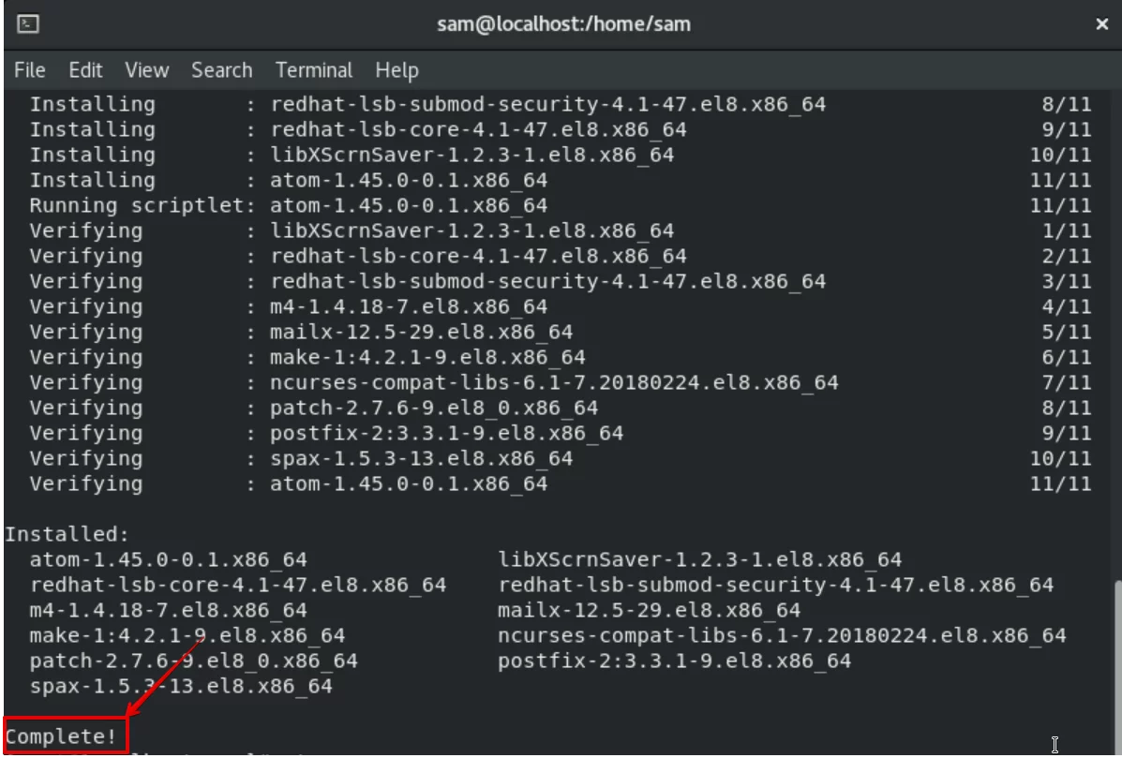1122x758 pixels.
Task: Open the Terminal menu
Action: (x=314, y=70)
